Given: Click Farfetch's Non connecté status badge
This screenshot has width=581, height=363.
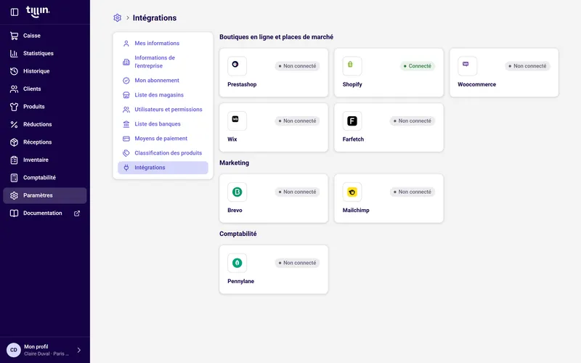Looking at the screenshot, I should point(413,121).
